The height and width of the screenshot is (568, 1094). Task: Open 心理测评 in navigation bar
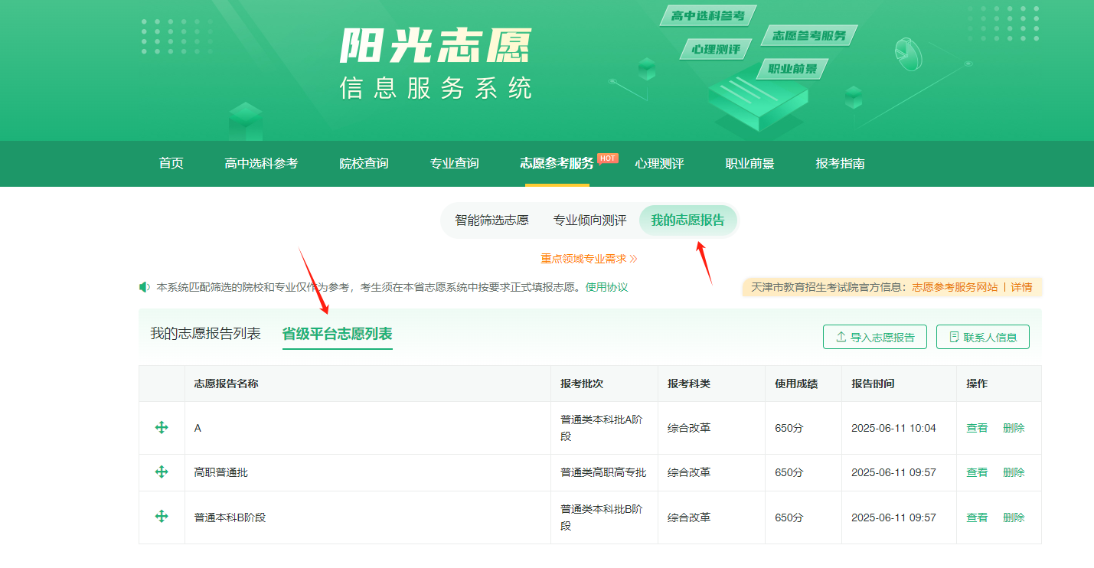tap(659, 163)
